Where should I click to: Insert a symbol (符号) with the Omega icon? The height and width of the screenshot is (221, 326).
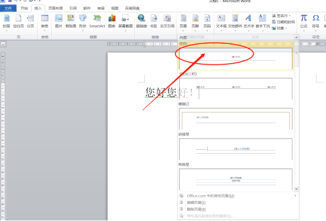tap(315, 22)
